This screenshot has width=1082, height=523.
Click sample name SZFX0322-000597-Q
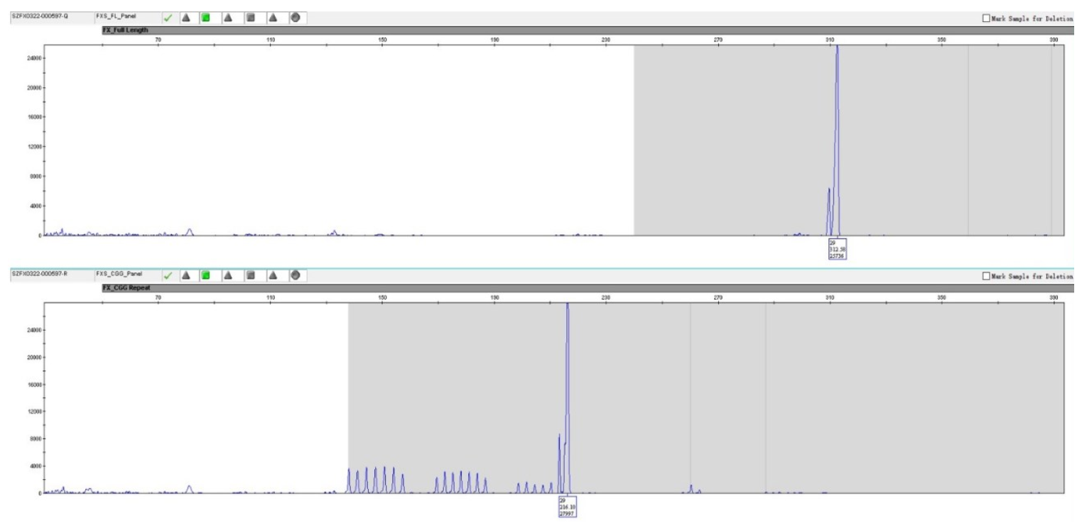[38, 15]
